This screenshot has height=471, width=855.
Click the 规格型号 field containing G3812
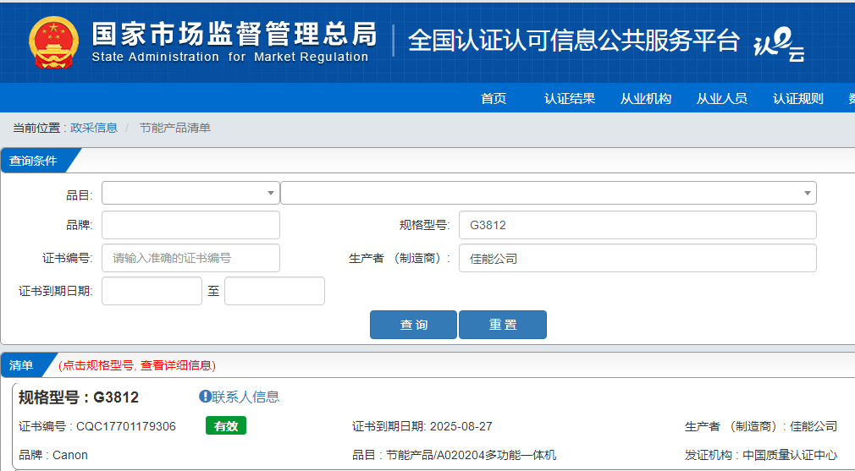pos(637,225)
